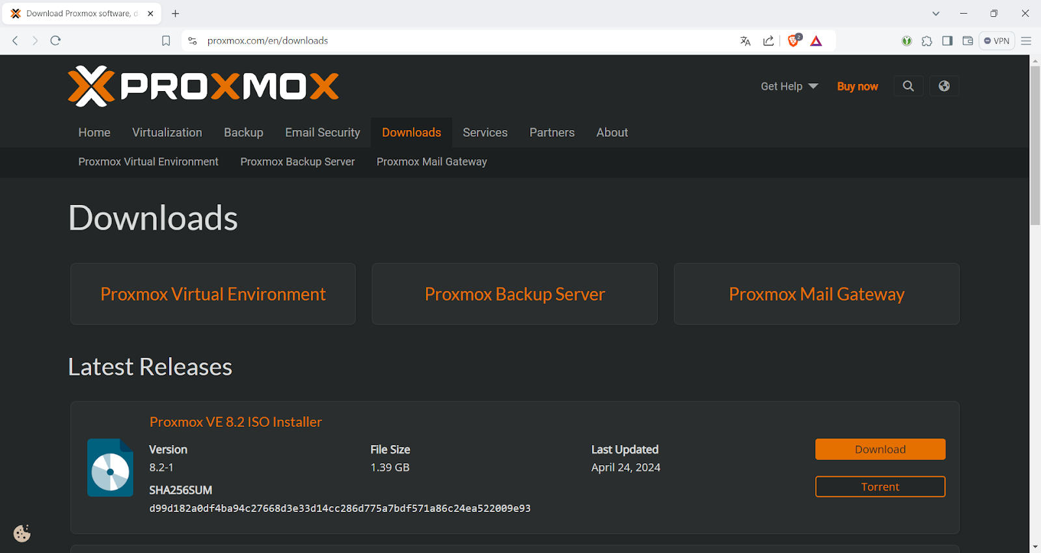Go back with browser back arrow
The width and height of the screenshot is (1041, 553).
point(15,40)
